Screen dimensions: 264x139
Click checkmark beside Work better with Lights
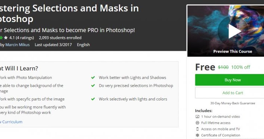[93, 78]
